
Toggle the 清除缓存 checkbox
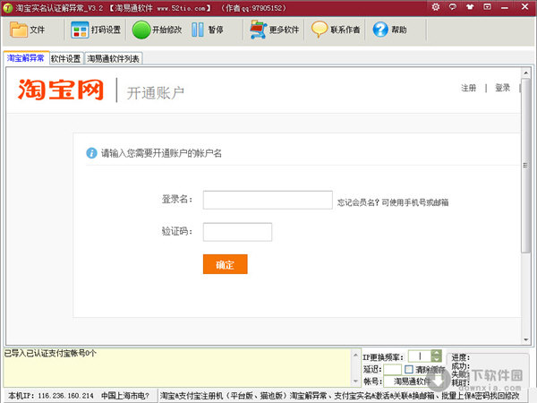409,369
